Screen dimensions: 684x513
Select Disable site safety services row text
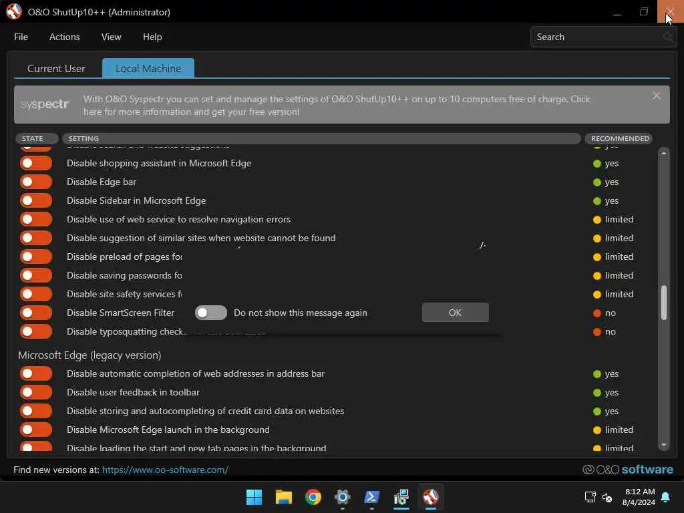[x=124, y=294]
